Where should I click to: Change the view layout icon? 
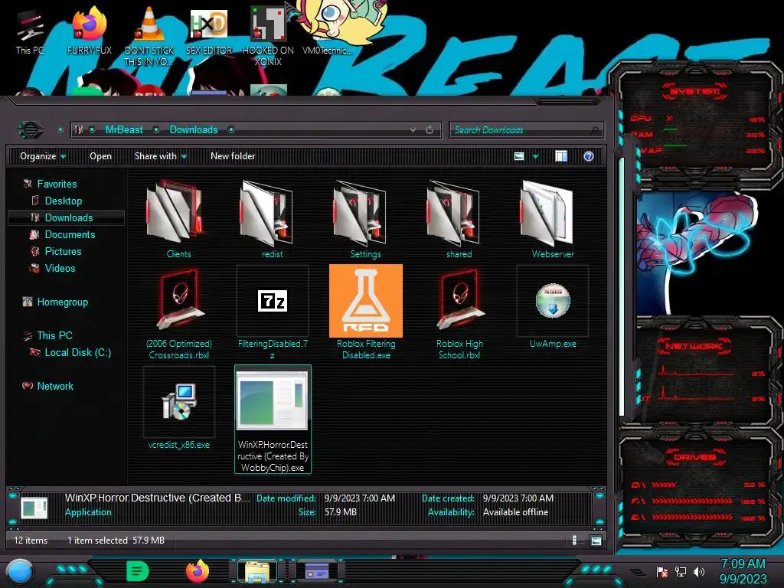coord(519,156)
